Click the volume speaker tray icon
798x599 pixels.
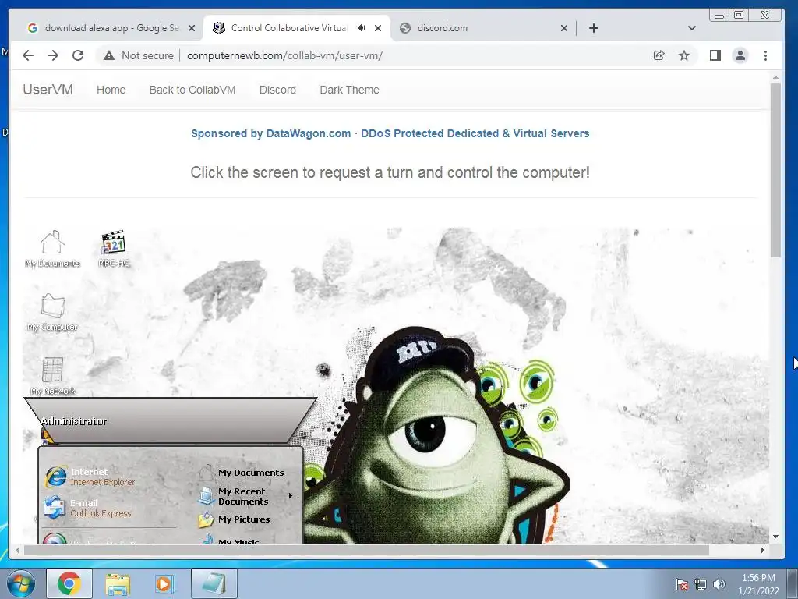click(719, 584)
